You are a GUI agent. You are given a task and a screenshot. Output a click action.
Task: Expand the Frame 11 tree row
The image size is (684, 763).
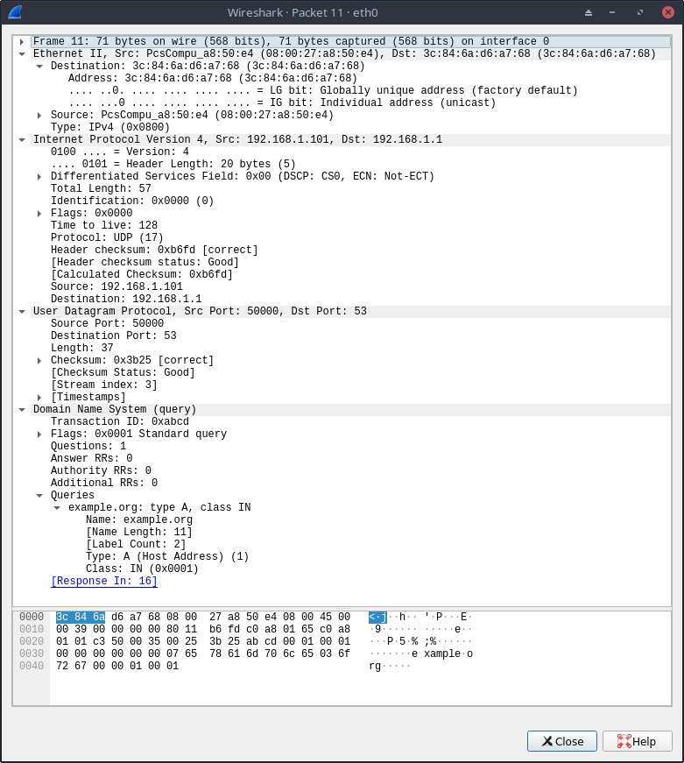(22, 41)
